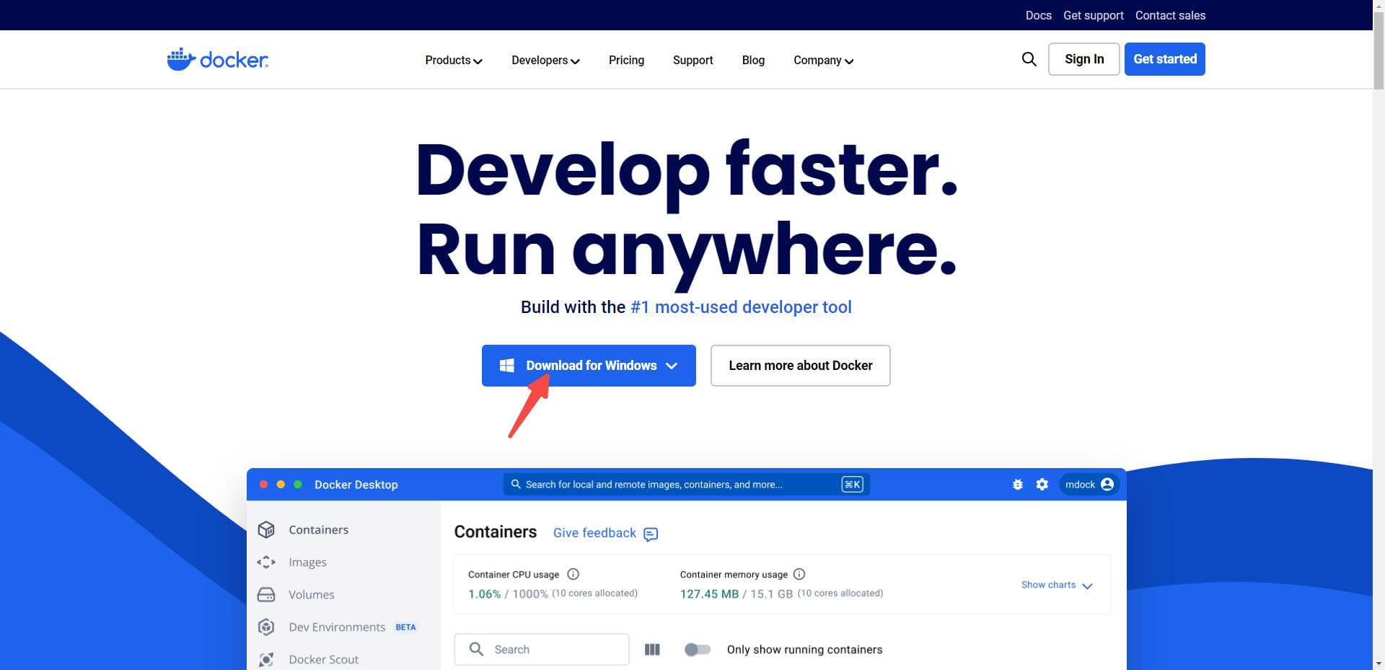Click the 1.06% CPU usage value
Viewport: 1385px width, 670px height.
pos(484,594)
